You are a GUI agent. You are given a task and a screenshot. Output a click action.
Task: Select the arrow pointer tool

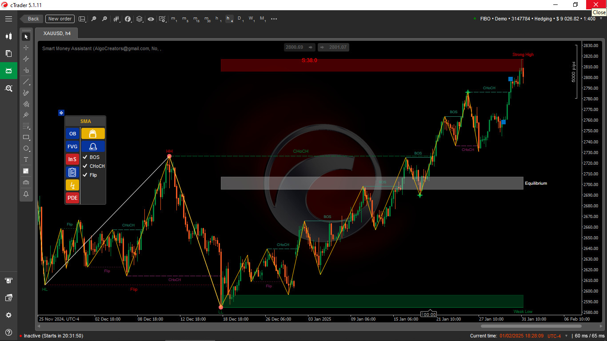pos(26,36)
